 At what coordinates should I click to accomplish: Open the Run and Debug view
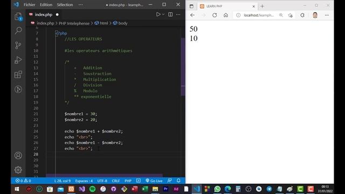pyautogui.click(x=18, y=60)
